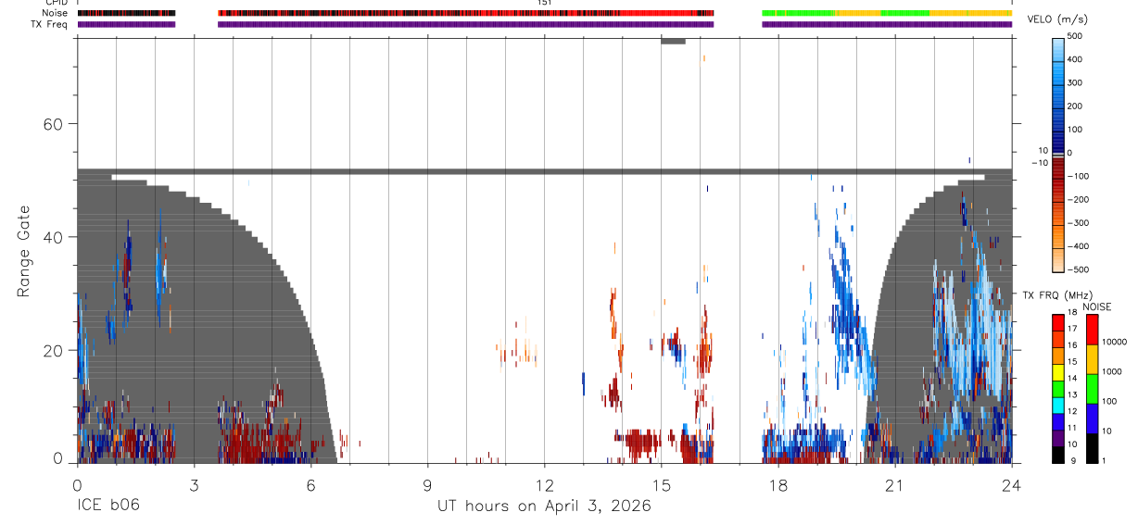Click 'UT hours on April 3, 2026' label
The height and width of the screenshot is (525, 1138).
(544, 506)
